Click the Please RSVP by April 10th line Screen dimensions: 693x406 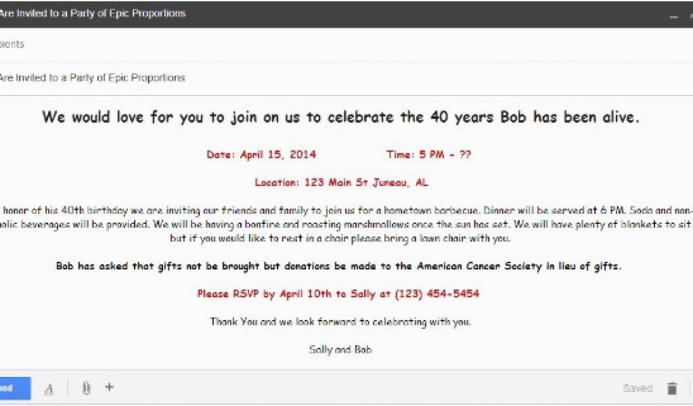338,294
